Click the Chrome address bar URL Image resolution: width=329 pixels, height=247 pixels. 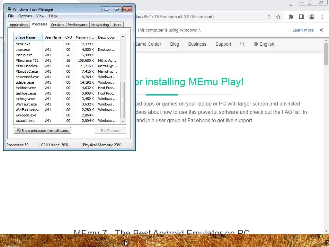(175, 17)
